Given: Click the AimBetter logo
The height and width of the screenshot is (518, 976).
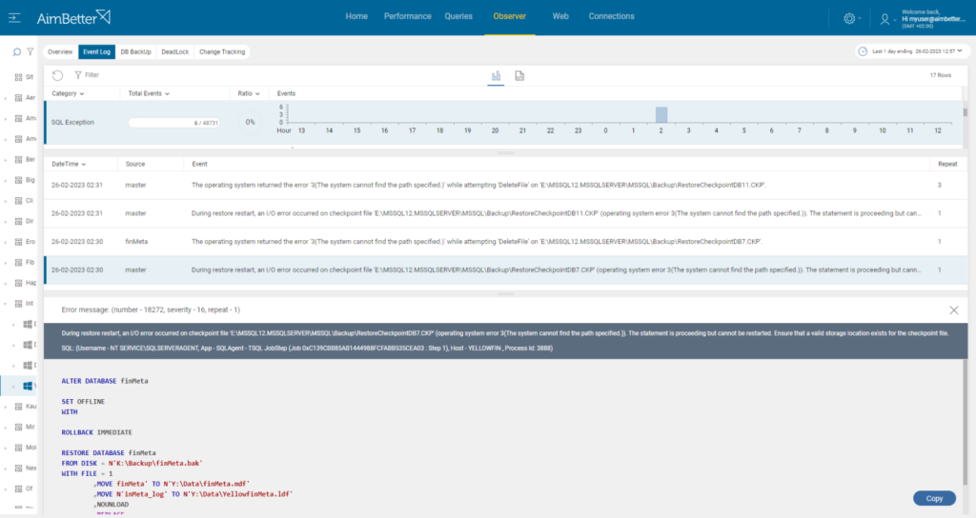Looking at the screenshot, I should point(73,17).
